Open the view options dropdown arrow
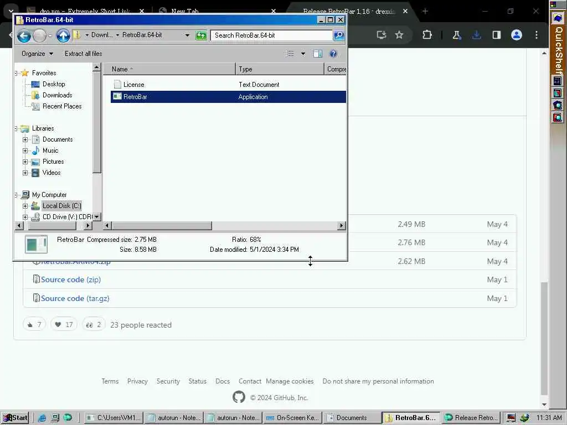This screenshot has width=567, height=425. (x=303, y=54)
